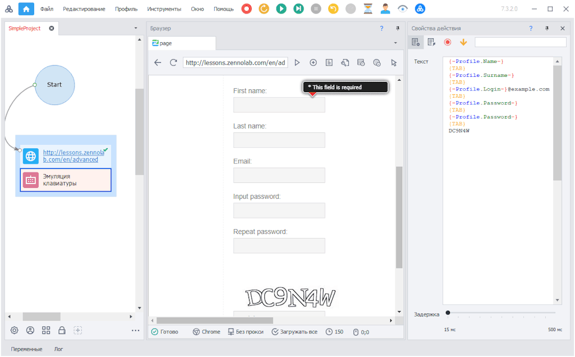Toggle the lock icon under project canvas

point(62,331)
